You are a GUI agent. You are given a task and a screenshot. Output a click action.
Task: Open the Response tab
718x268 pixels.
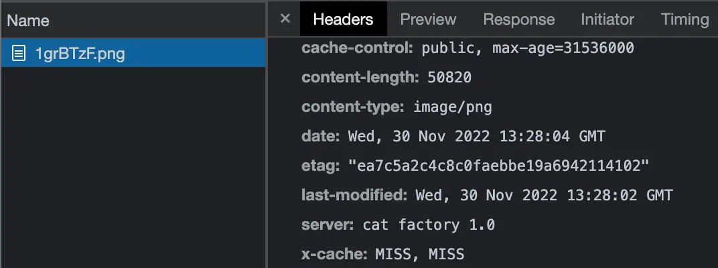coord(519,19)
